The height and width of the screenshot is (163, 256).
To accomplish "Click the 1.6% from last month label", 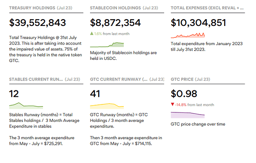I will tap(112, 34).
